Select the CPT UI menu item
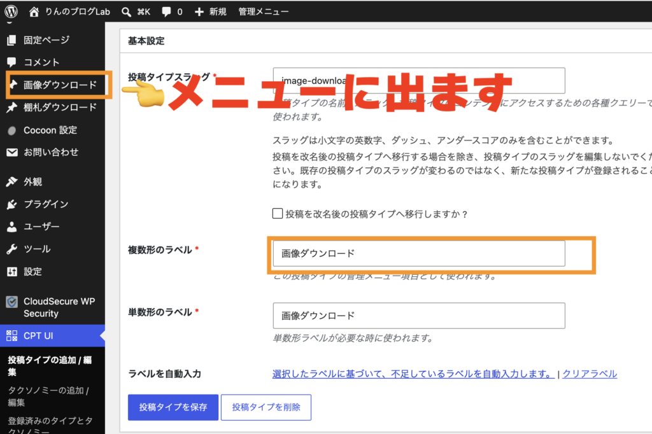Image resolution: width=652 pixels, height=434 pixels. pos(52,335)
